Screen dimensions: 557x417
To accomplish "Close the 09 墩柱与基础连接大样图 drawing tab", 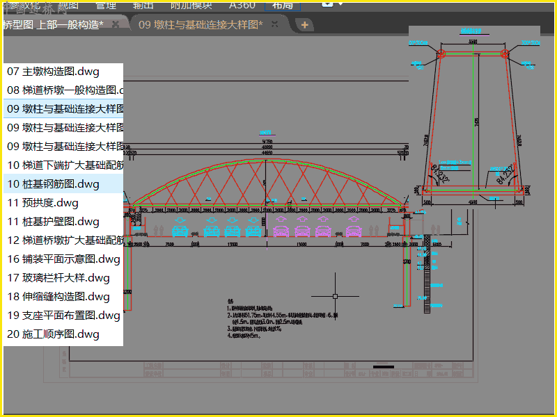I will pyautogui.click(x=275, y=24).
